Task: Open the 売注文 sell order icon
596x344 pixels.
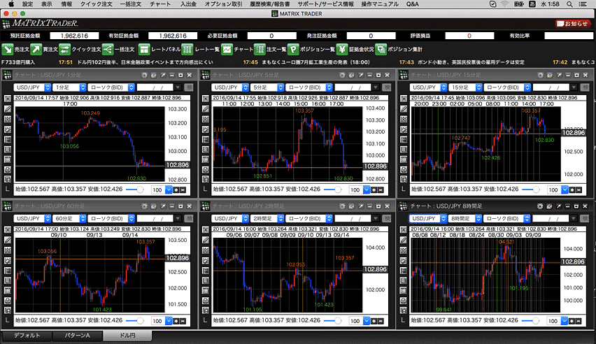Action: [x=8, y=50]
